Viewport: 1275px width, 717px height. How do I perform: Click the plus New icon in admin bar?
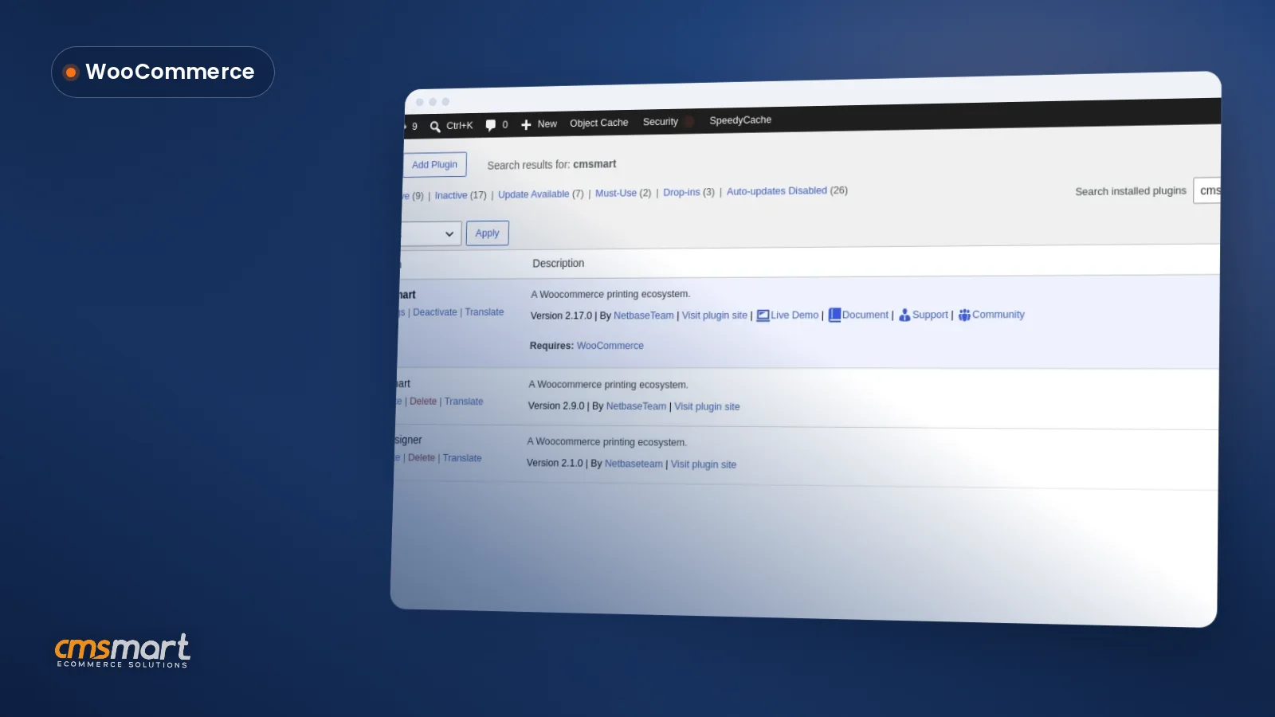[x=526, y=124]
